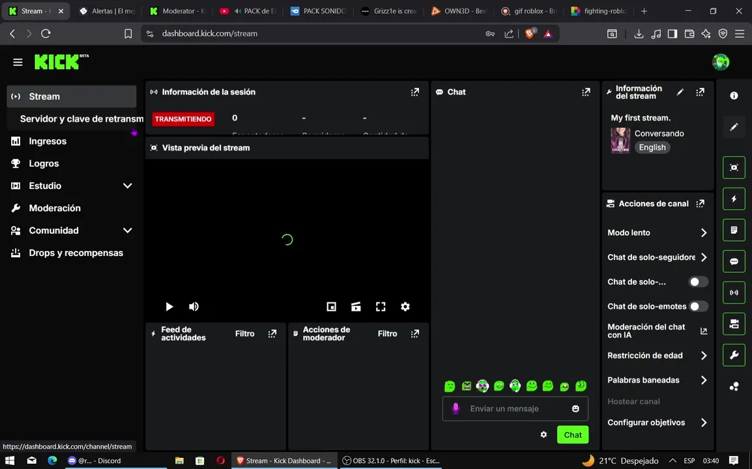
Task: Open Palabras baneadas options
Action: coord(657,380)
